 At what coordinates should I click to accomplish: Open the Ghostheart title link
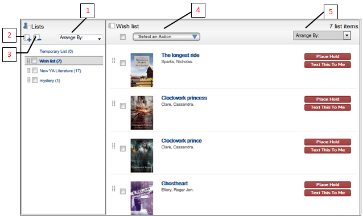(x=175, y=184)
